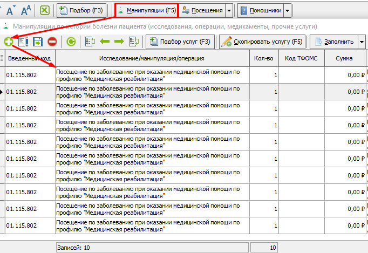Decrease font size with the smaller A icon

click(x=10, y=10)
